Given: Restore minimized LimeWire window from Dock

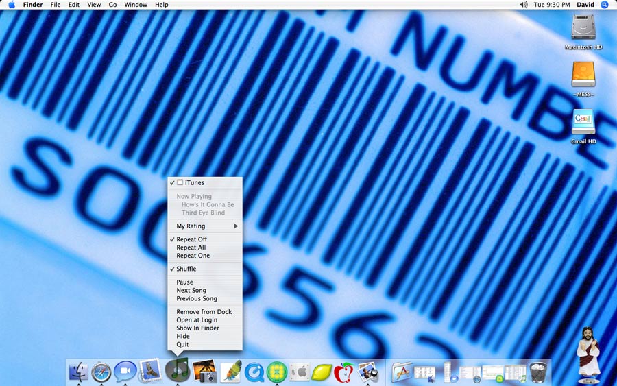Looking at the screenshot, I should (493, 374).
